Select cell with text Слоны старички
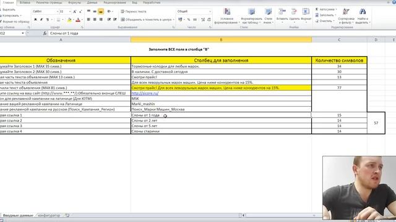The width and height of the screenshot is (396, 222). pyautogui.click(x=221, y=131)
